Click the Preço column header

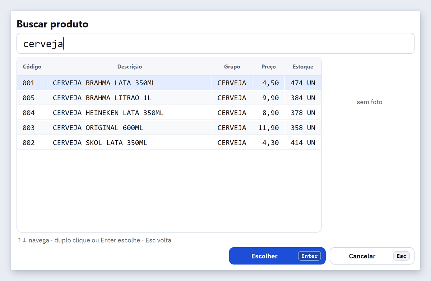(x=269, y=66)
